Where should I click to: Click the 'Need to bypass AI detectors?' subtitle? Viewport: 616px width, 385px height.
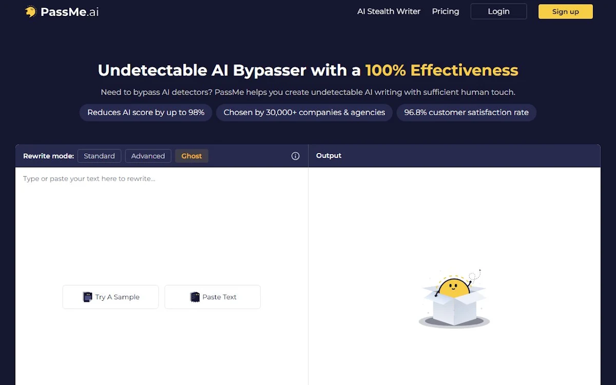(308, 92)
